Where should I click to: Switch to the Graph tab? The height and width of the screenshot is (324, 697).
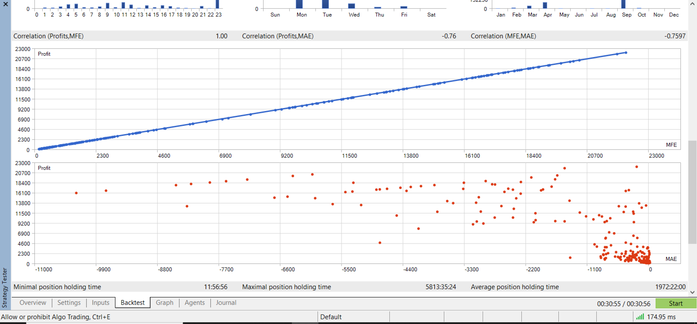pos(165,303)
